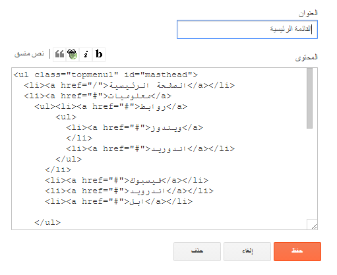Place cursor in the ويندوز list item line
Viewport: 337px width, 275px height.
pos(135,127)
